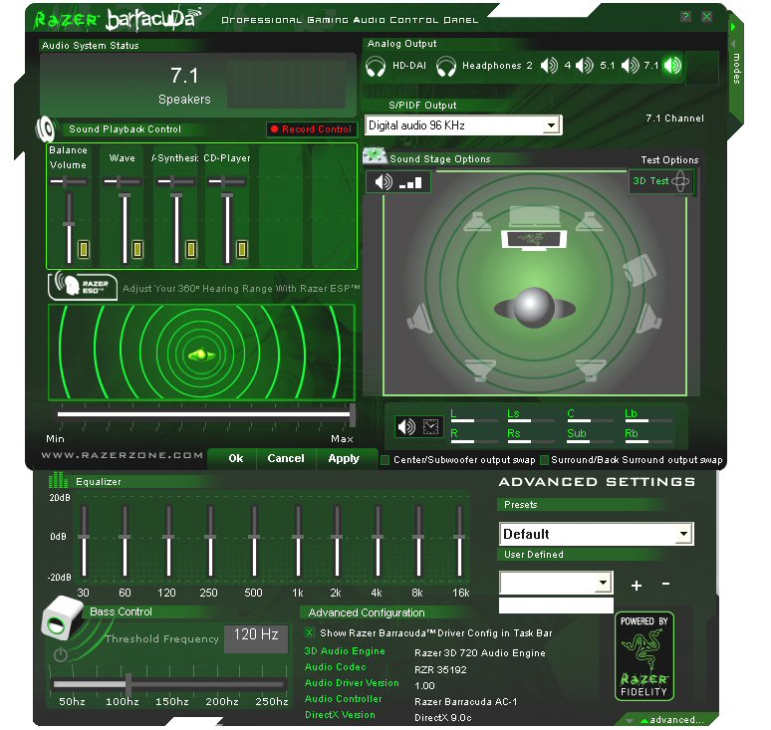Viewport: 771px width, 730px height.
Task: Collapse the advanced settings expander
Action: click(672, 720)
